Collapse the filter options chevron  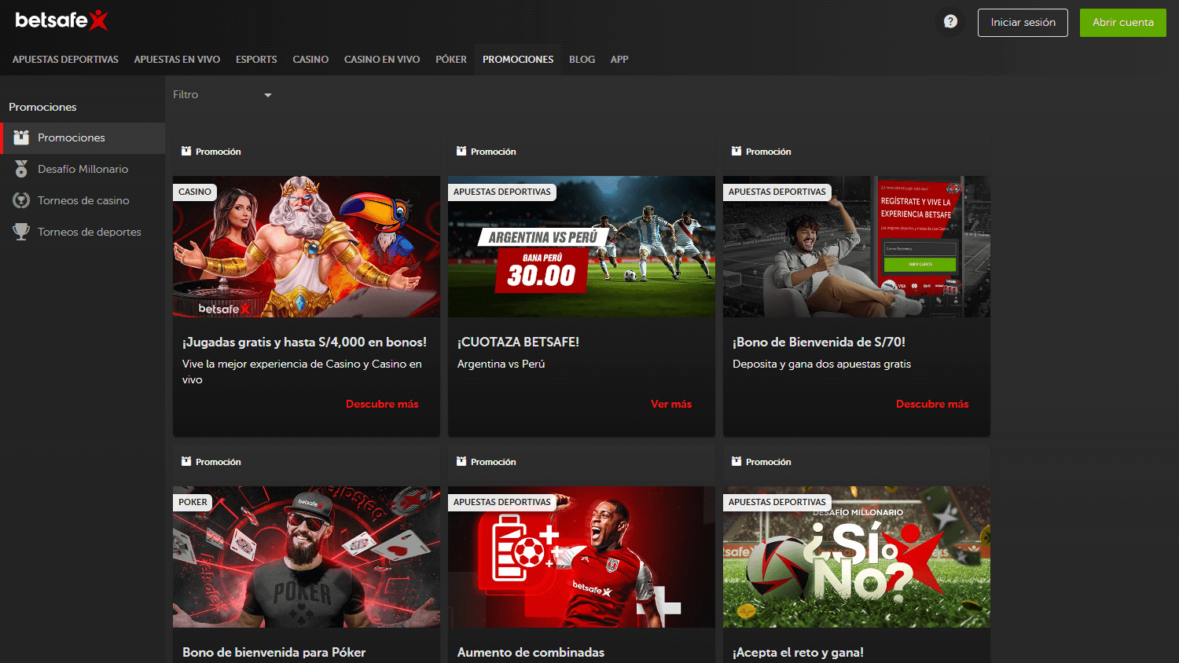268,94
